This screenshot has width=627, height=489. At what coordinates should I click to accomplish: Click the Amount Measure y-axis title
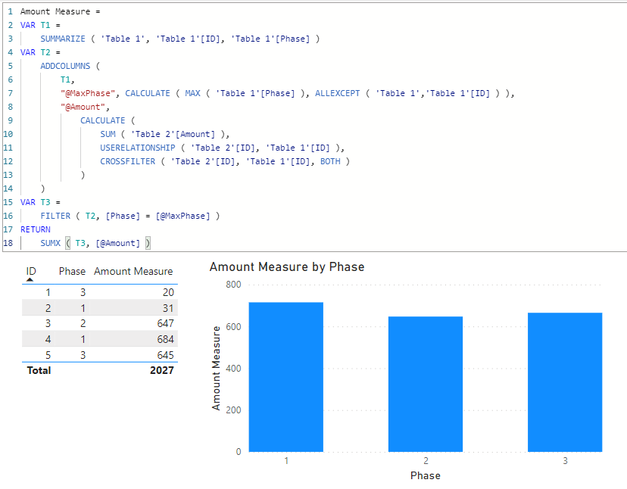[x=216, y=368]
